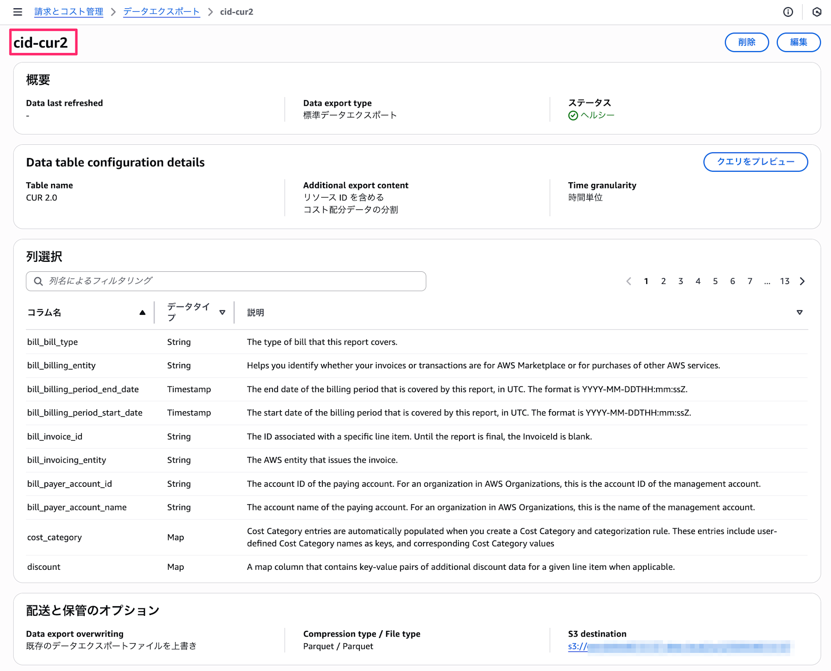
Task: Select page 4 in pagination
Action: (698, 281)
